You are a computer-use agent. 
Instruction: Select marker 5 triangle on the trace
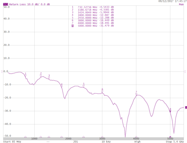[83, 86]
